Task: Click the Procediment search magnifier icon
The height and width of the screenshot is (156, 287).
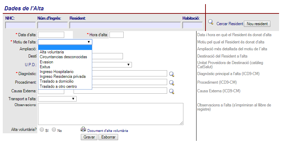Action: 172,82
